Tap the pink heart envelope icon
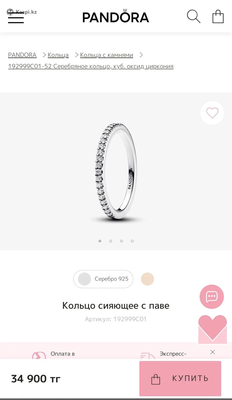Screen dimensions: 232x400 (213, 329)
